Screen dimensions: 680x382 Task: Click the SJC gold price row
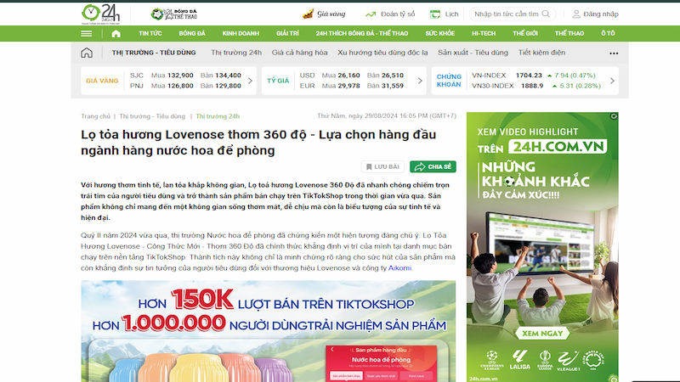tap(185, 76)
